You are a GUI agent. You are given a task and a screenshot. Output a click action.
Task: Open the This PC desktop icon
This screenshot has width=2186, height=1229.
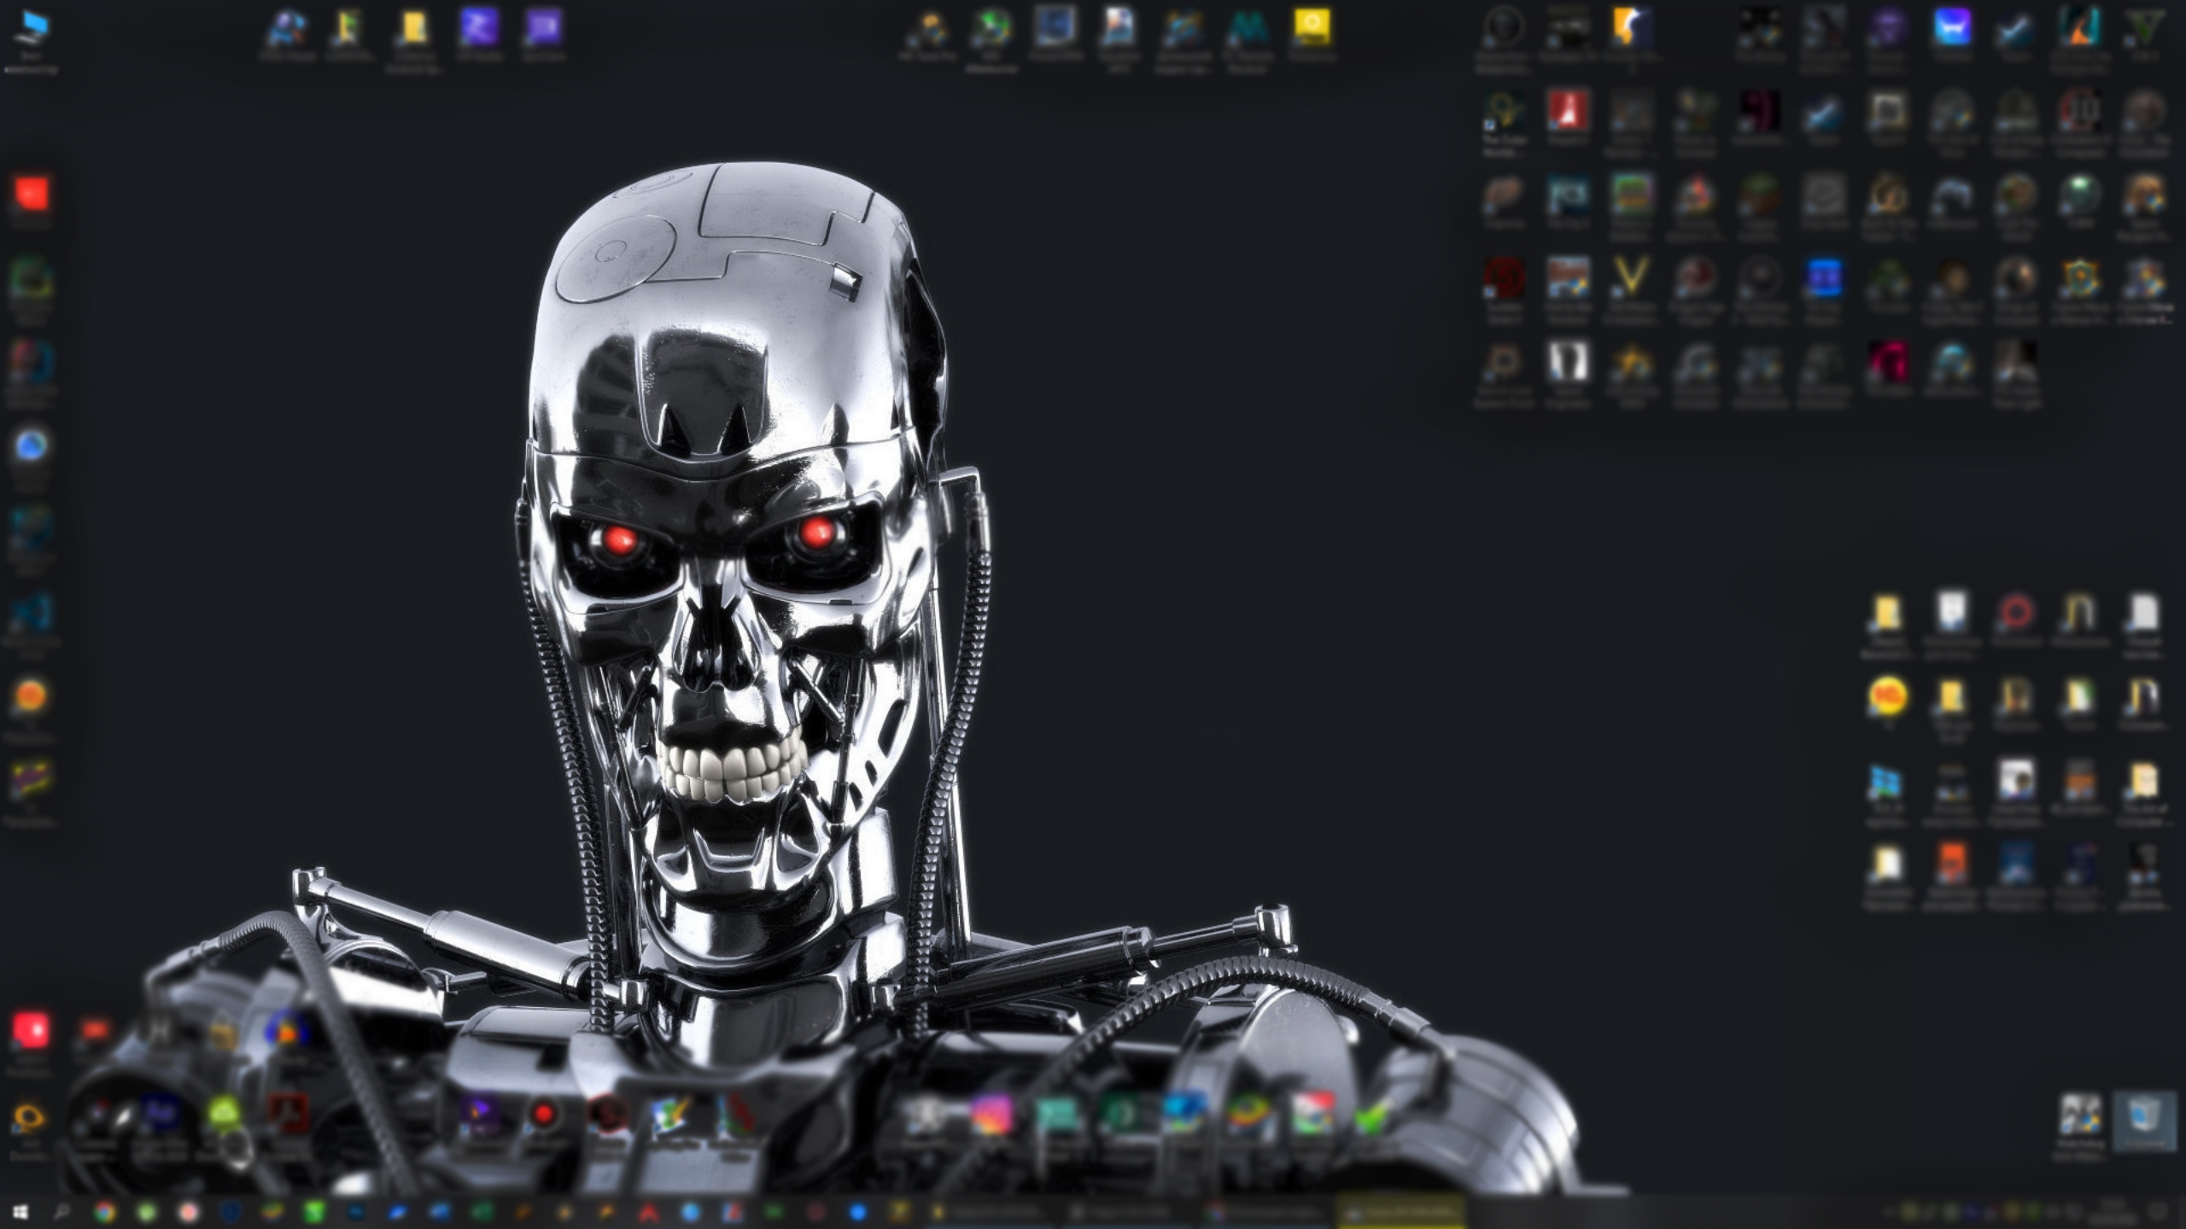pyautogui.click(x=31, y=41)
